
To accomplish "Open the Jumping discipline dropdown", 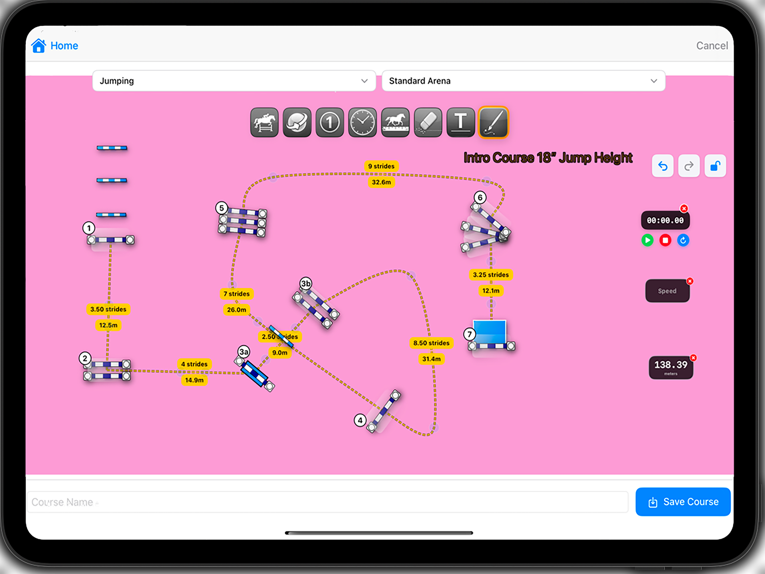I will pos(234,81).
